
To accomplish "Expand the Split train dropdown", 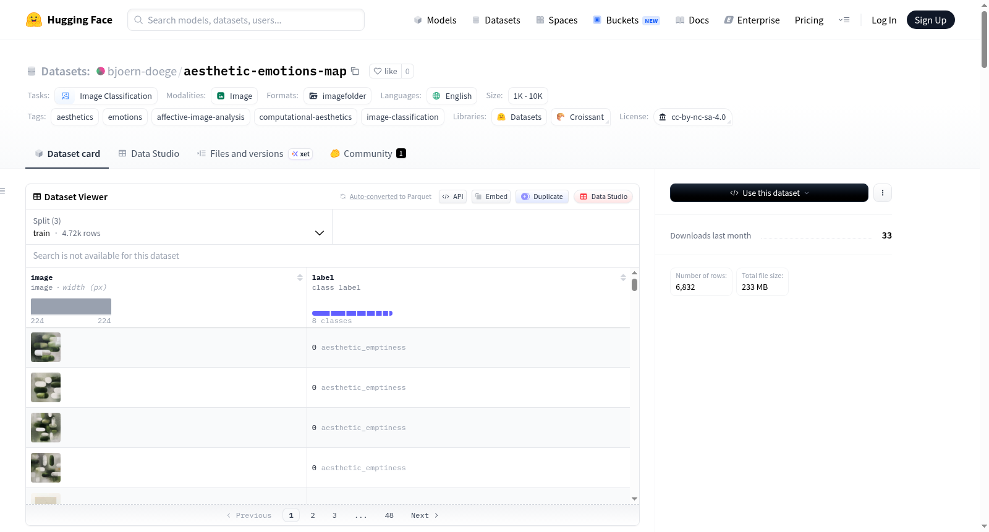I will point(179,227).
